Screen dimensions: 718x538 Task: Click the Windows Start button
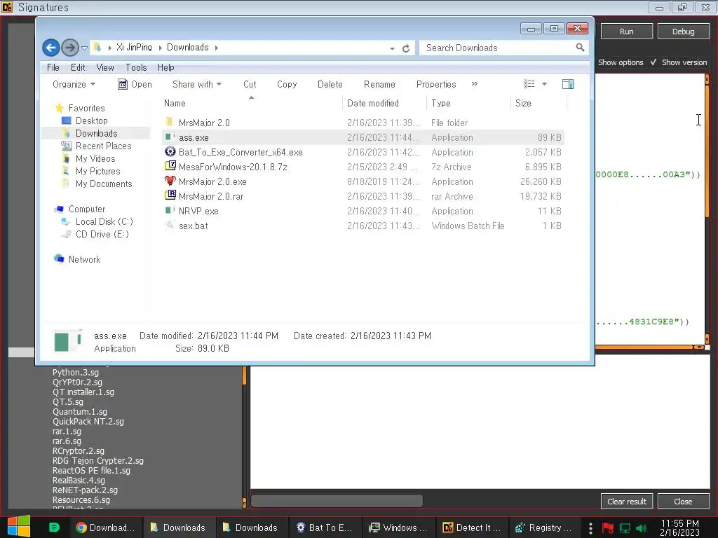click(19, 527)
